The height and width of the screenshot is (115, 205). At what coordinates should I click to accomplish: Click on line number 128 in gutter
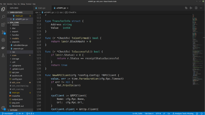pos(39,75)
